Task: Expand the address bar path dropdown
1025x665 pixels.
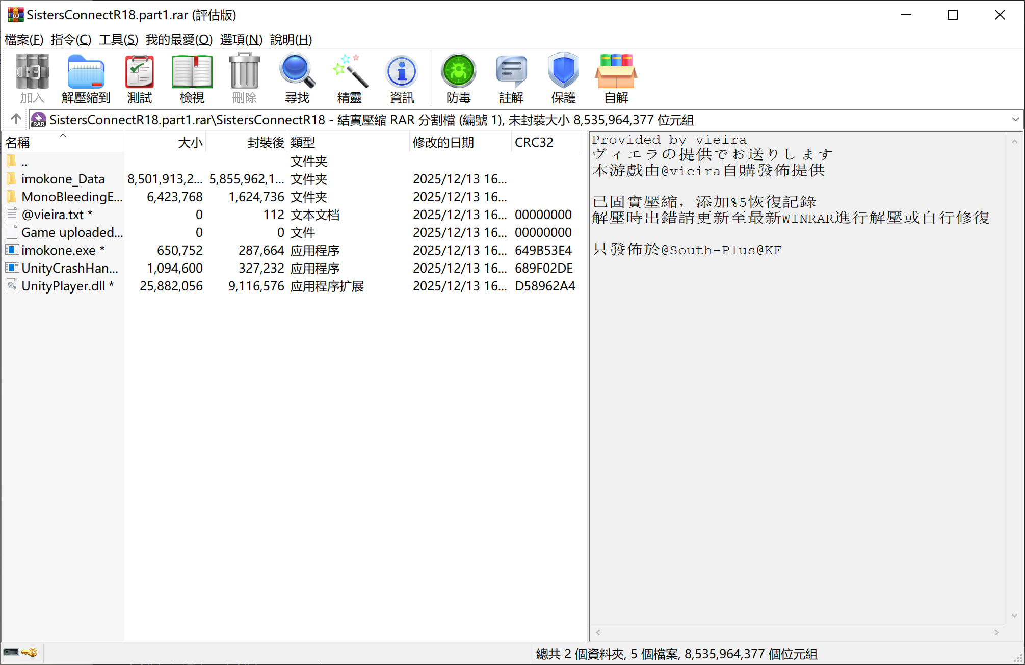Action: point(1015,120)
